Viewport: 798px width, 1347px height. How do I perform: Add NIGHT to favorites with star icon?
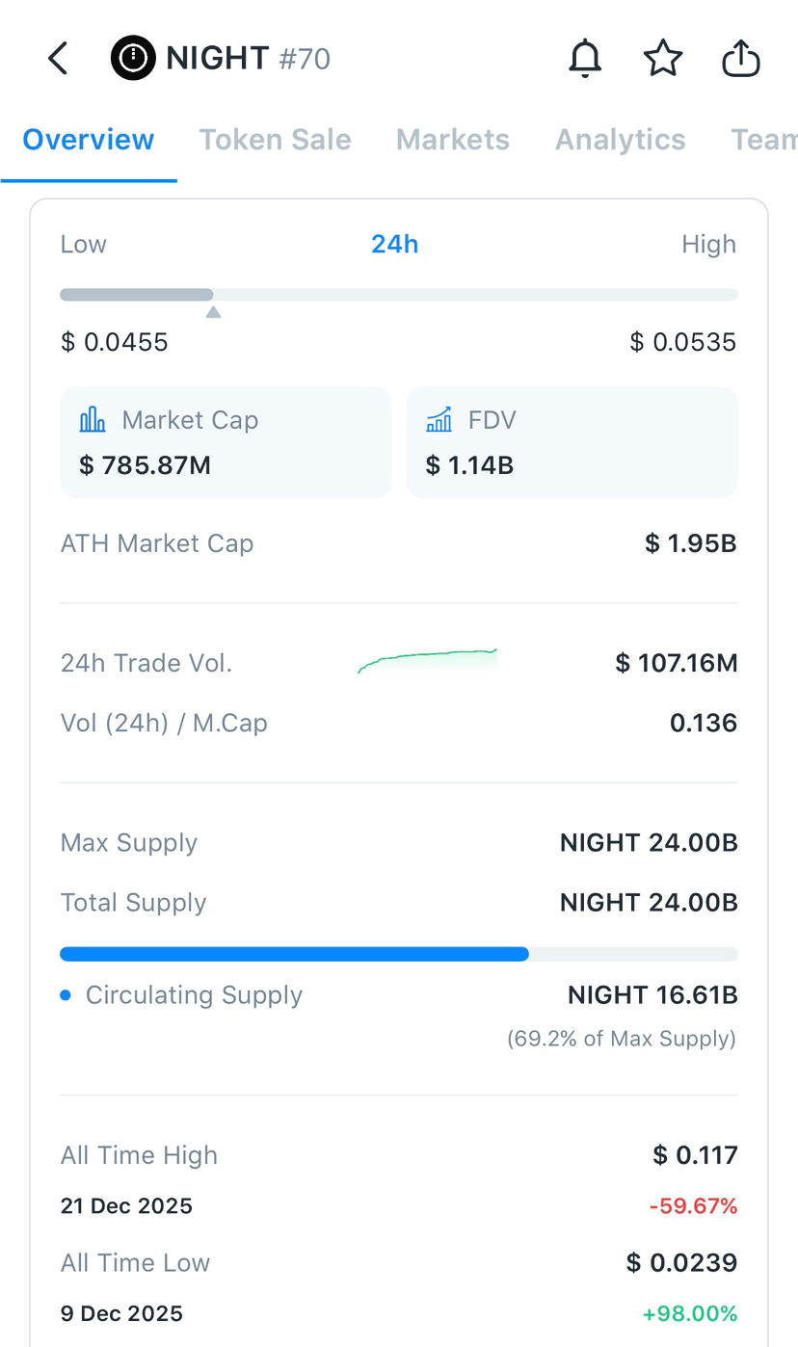[x=663, y=60]
